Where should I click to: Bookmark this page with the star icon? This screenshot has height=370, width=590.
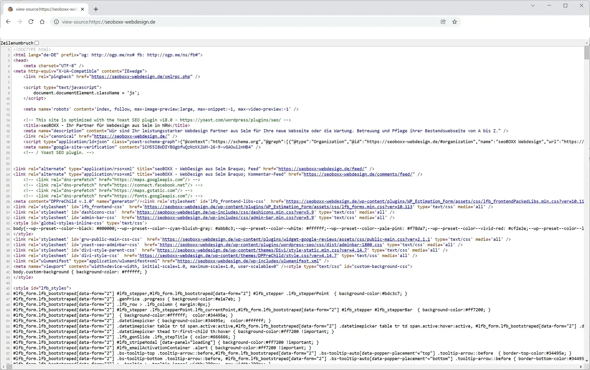click(x=454, y=22)
